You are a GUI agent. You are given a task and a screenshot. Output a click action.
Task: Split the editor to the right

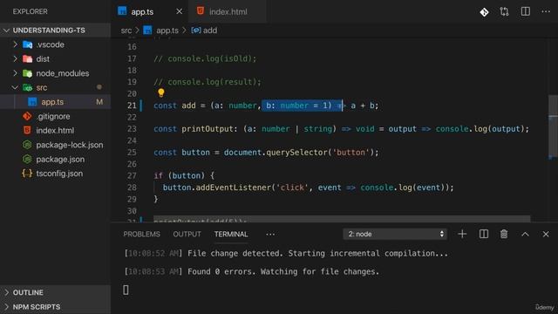525,11
